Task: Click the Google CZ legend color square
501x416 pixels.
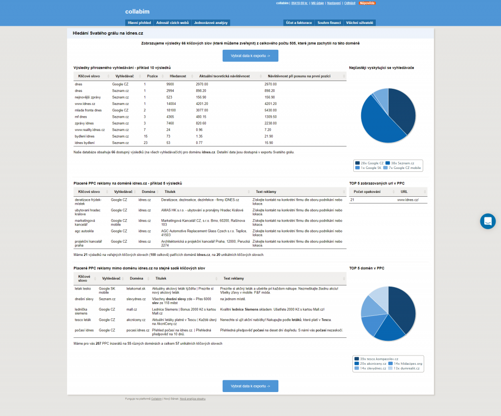Action: [357, 163]
